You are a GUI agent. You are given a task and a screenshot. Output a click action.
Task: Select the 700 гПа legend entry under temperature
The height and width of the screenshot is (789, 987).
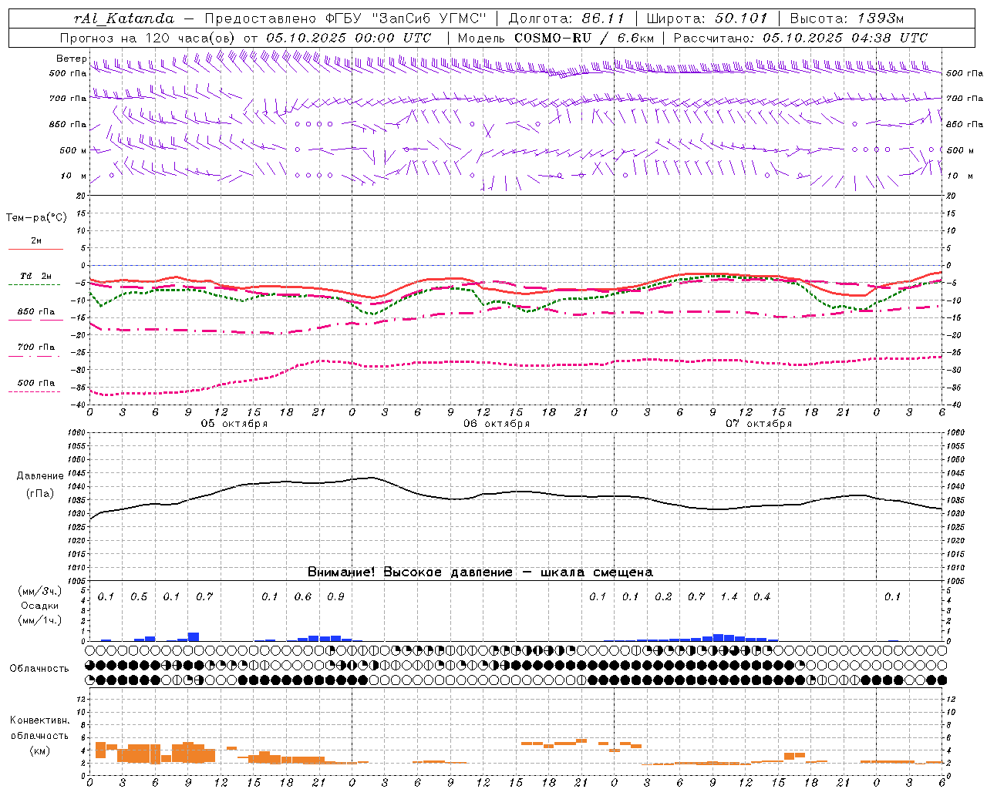click(x=35, y=347)
